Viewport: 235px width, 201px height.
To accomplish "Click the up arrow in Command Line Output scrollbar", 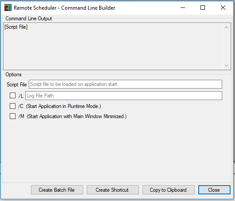I will click(226, 27).
